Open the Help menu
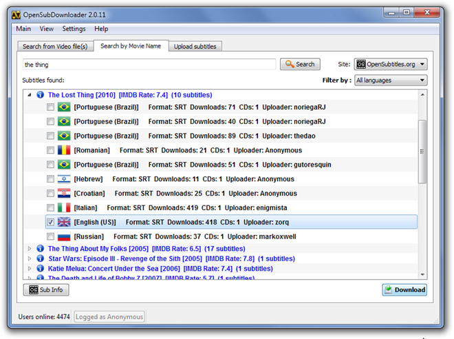454x339 pixels. point(101,29)
